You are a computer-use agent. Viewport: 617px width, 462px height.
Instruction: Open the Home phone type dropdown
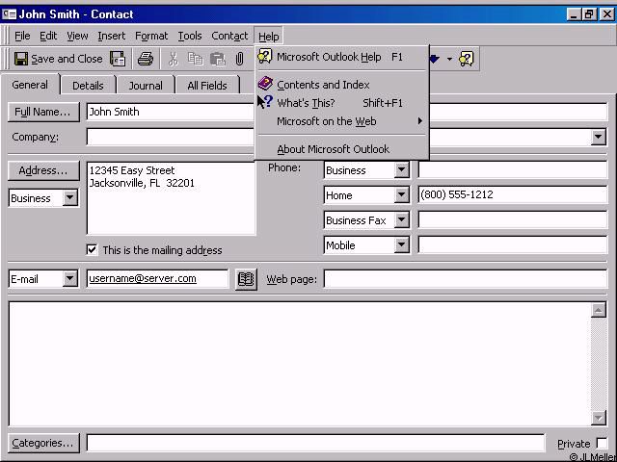click(401, 194)
